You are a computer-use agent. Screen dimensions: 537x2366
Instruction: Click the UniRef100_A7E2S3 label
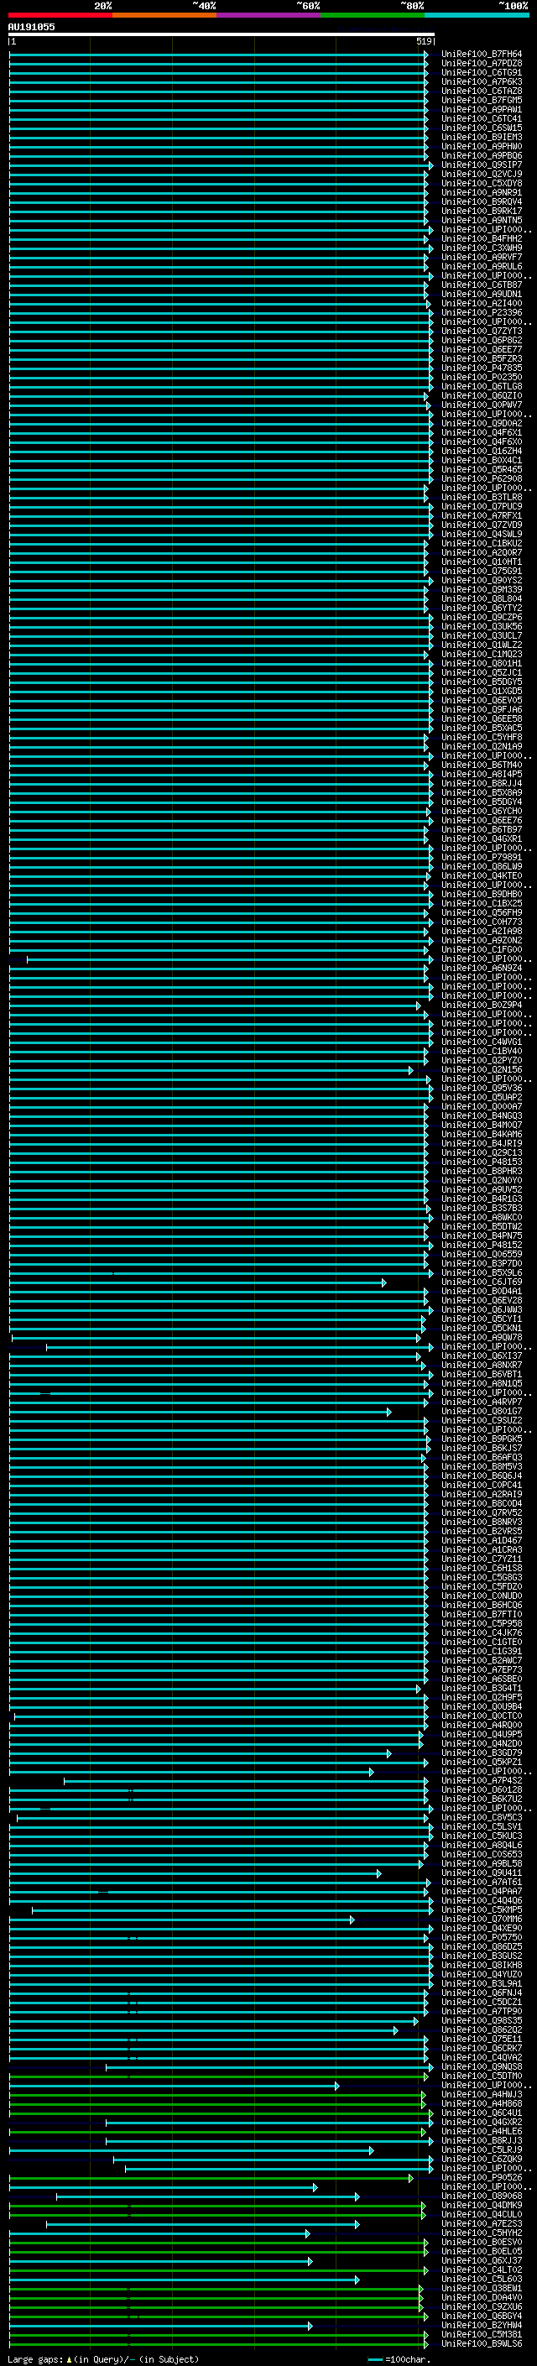point(481,2224)
